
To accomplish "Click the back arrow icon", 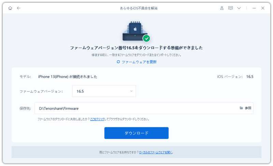I will (19, 8).
